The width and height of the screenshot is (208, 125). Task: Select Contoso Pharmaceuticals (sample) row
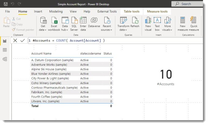pos(72,88)
